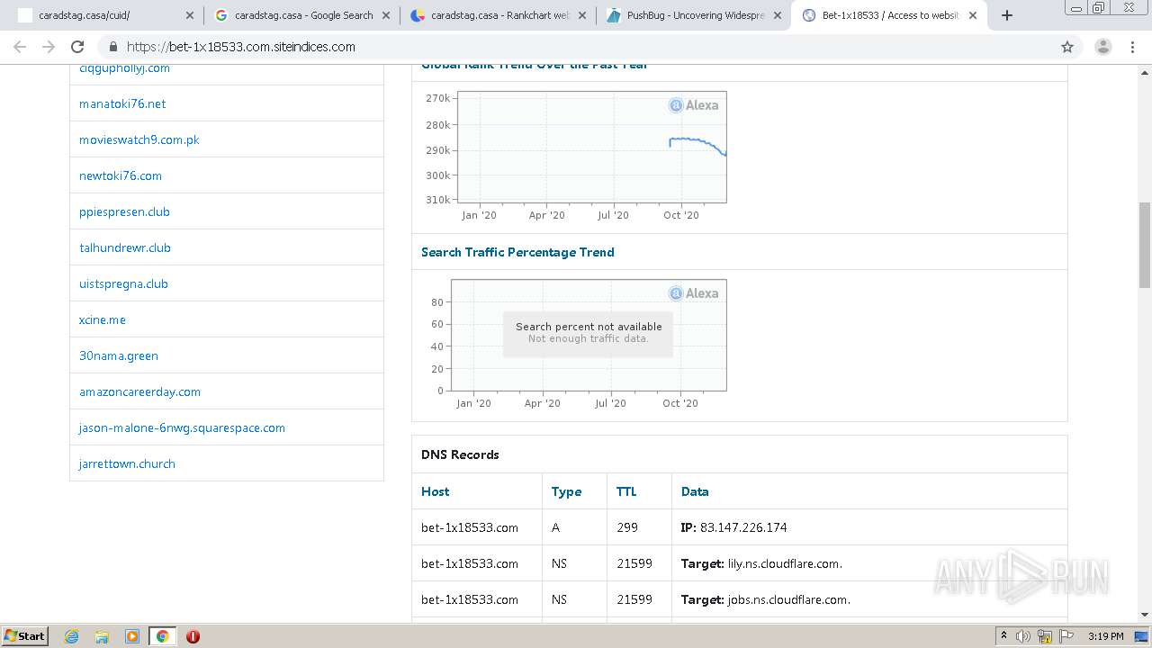Open the xcine.me link

[x=103, y=319]
